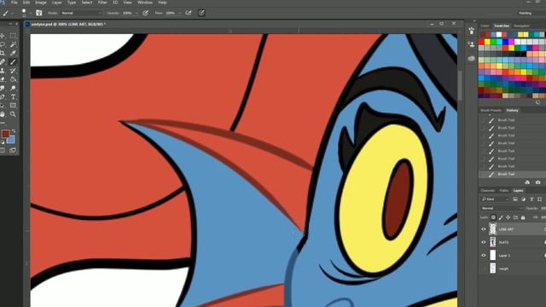Filter layers by adjustment layers

pos(523,199)
